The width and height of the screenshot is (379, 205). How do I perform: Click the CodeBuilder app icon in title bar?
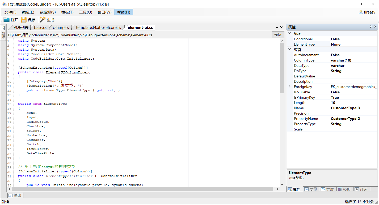4,4
